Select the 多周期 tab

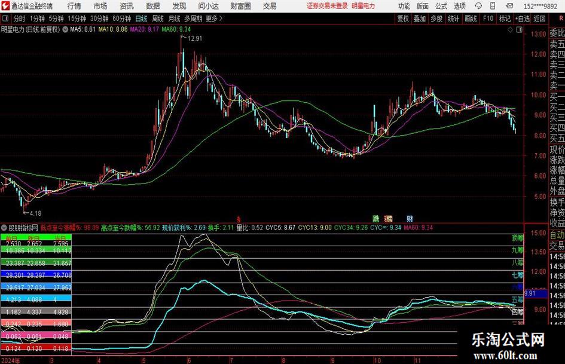pos(193,19)
